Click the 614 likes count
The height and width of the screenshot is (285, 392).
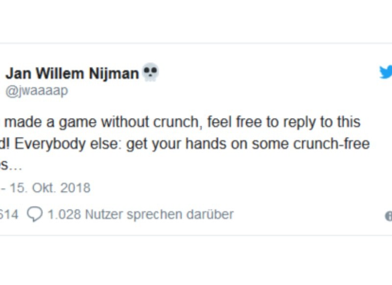point(9,214)
